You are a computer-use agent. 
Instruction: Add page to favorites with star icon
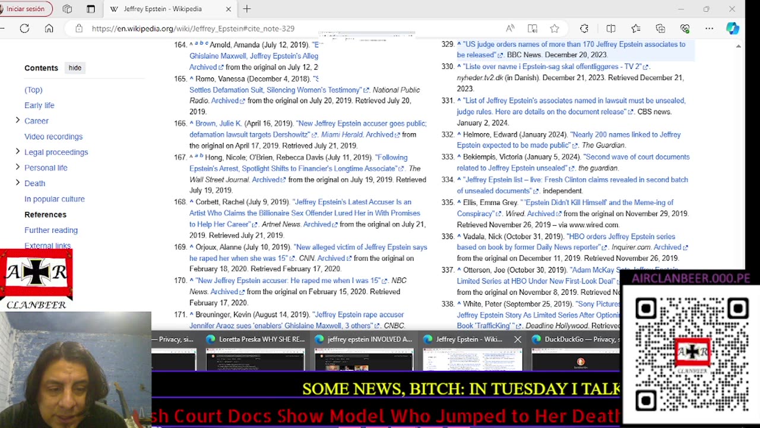click(554, 29)
